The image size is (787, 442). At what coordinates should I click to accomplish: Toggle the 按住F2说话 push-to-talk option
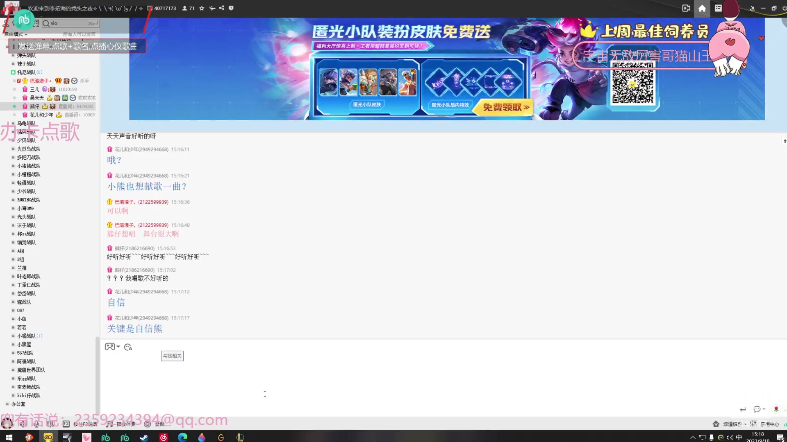point(80,424)
